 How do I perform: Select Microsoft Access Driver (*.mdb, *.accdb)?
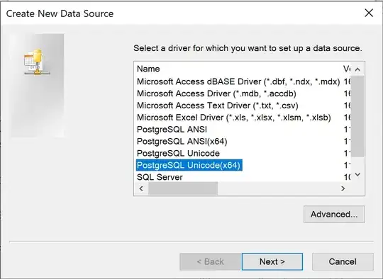pos(216,93)
